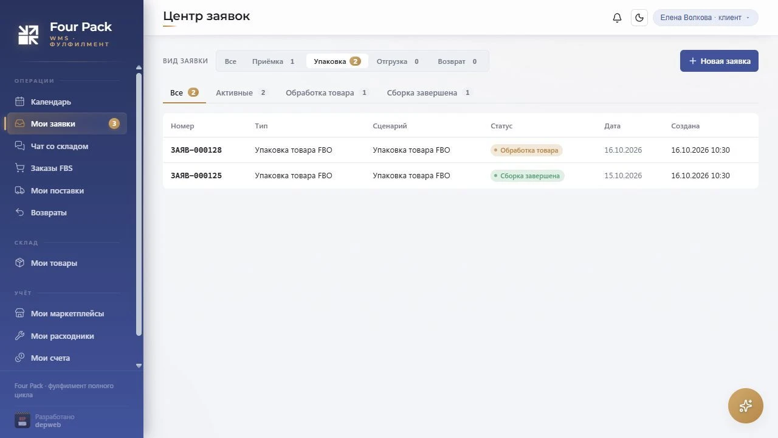778x438 pixels.
Task: Click the depweb developer logo icon
Action: point(22,420)
